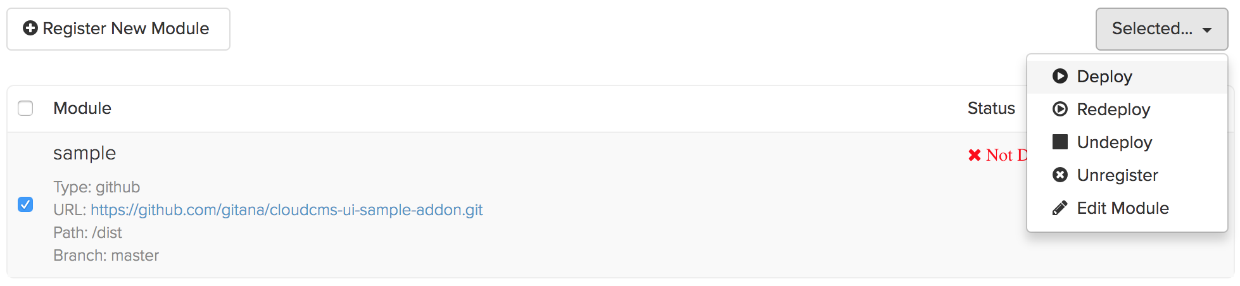Image resolution: width=1240 pixels, height=286 pixels.
Task: Select the Undeploy label in the menu
Action: pyautogui.click(x=1114, y=142)
